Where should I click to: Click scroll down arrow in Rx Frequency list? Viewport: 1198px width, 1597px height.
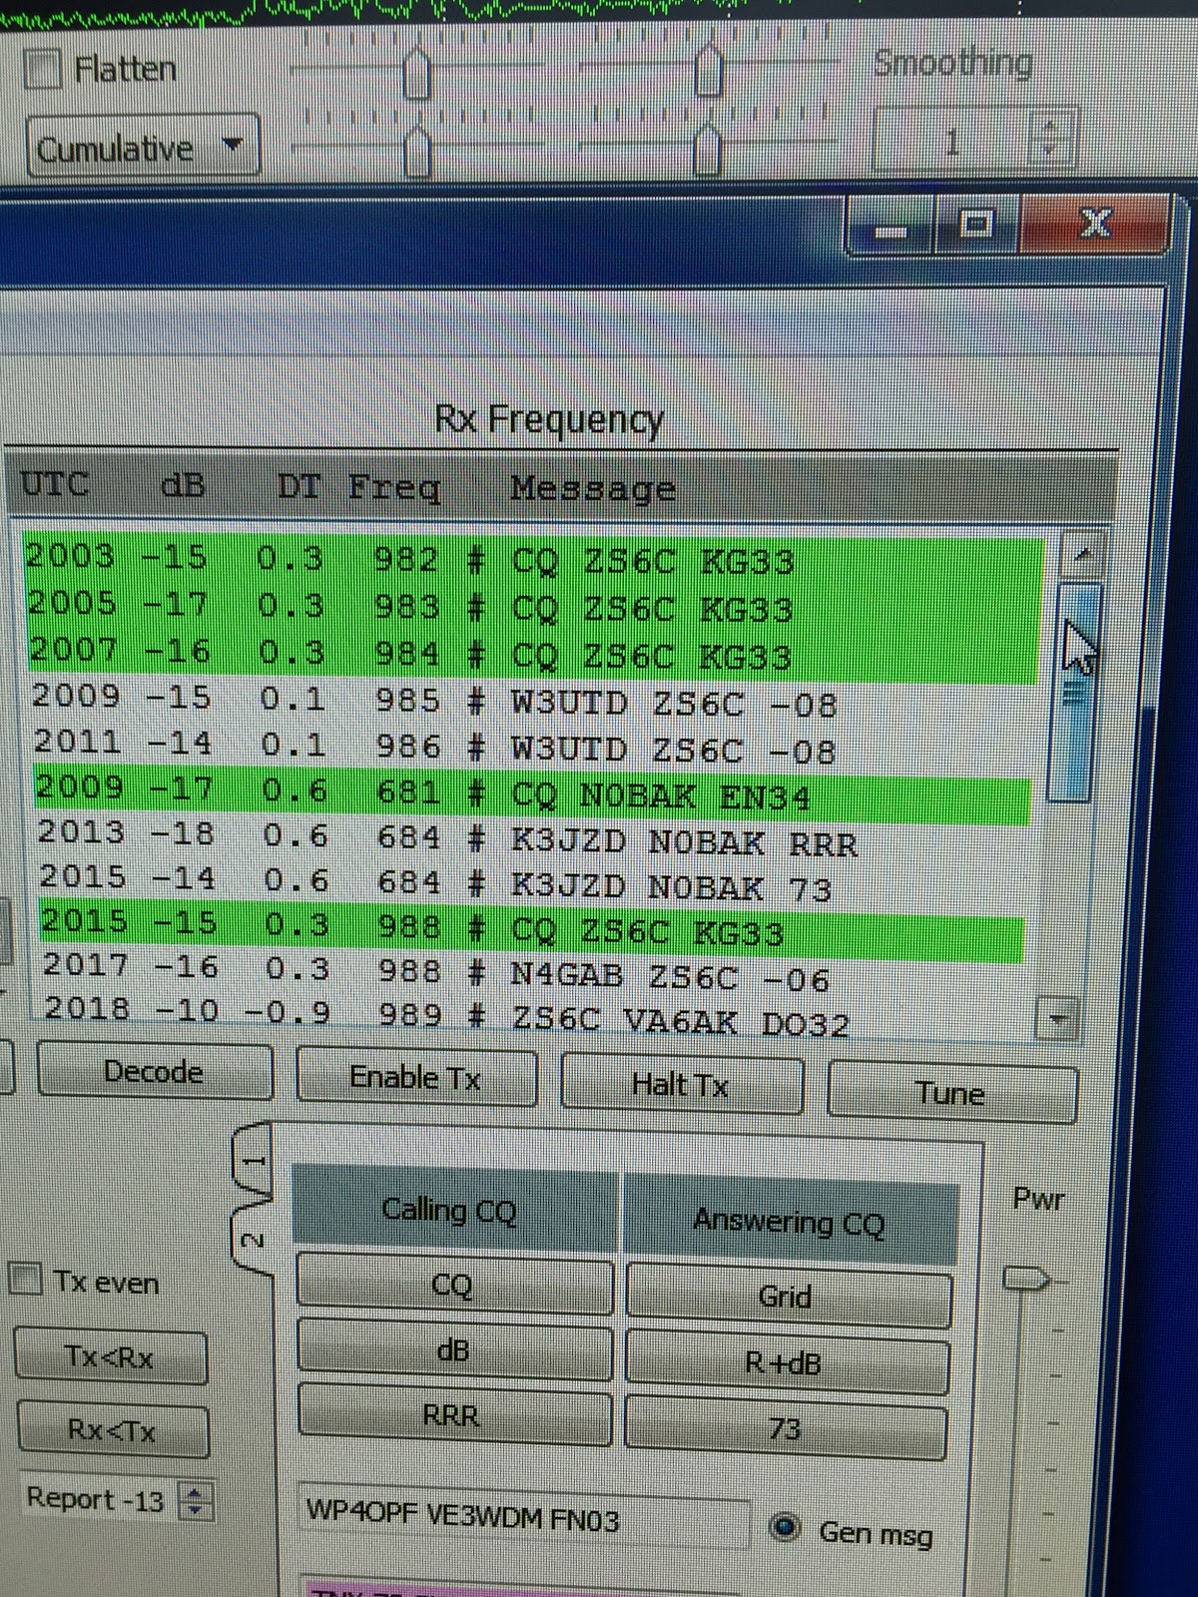pyautogui.click(x=1058, y=1019)
